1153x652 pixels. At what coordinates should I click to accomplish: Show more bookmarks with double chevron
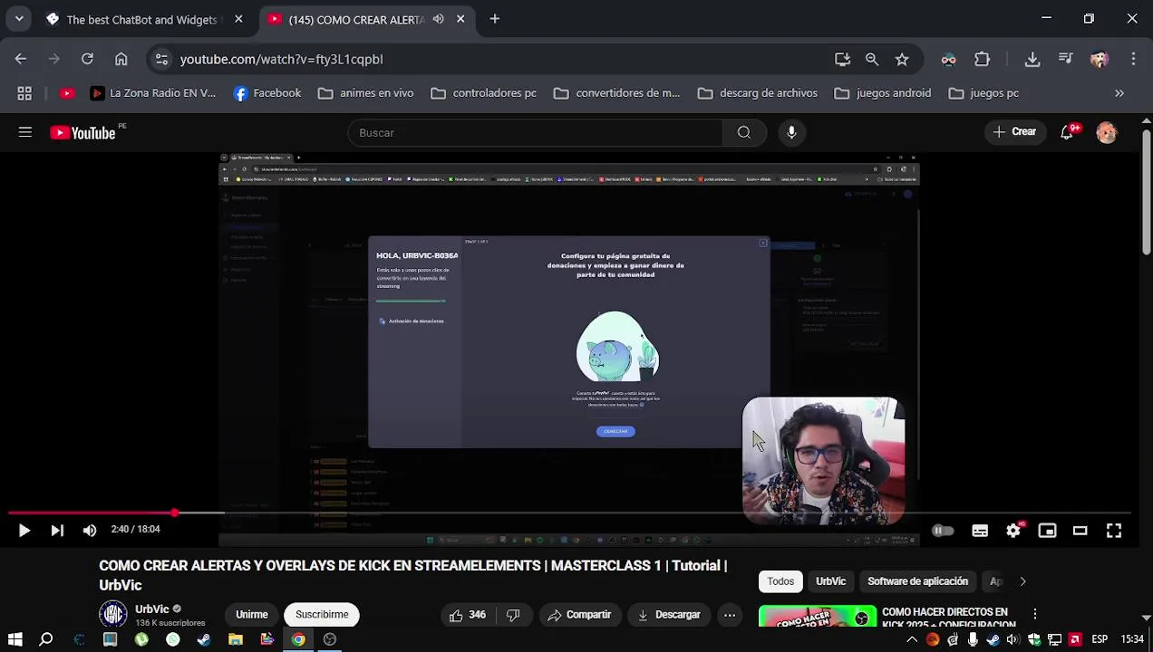point(1119,93)
